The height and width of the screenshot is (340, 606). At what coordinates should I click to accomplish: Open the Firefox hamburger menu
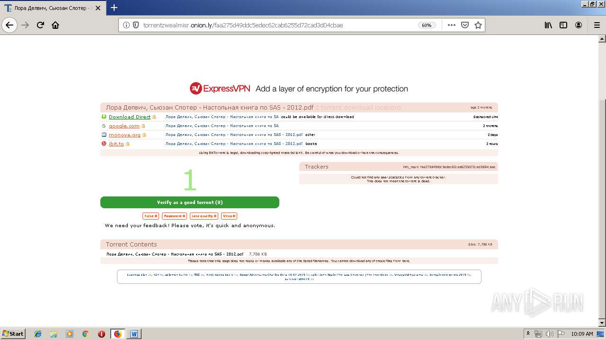coord(597,25)
